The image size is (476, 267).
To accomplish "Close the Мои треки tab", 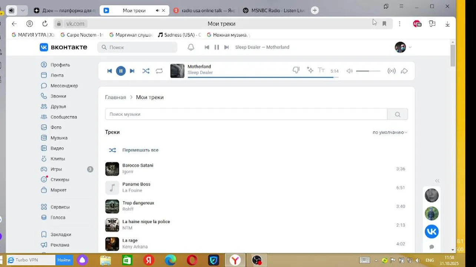I will tap(163, 10).
